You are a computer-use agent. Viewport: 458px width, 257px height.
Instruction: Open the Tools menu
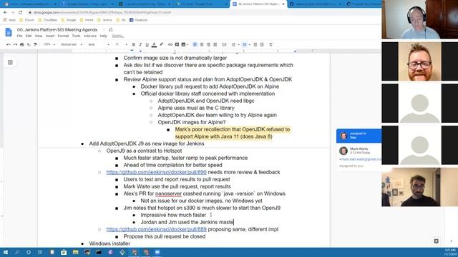click(x=77, y=36)
